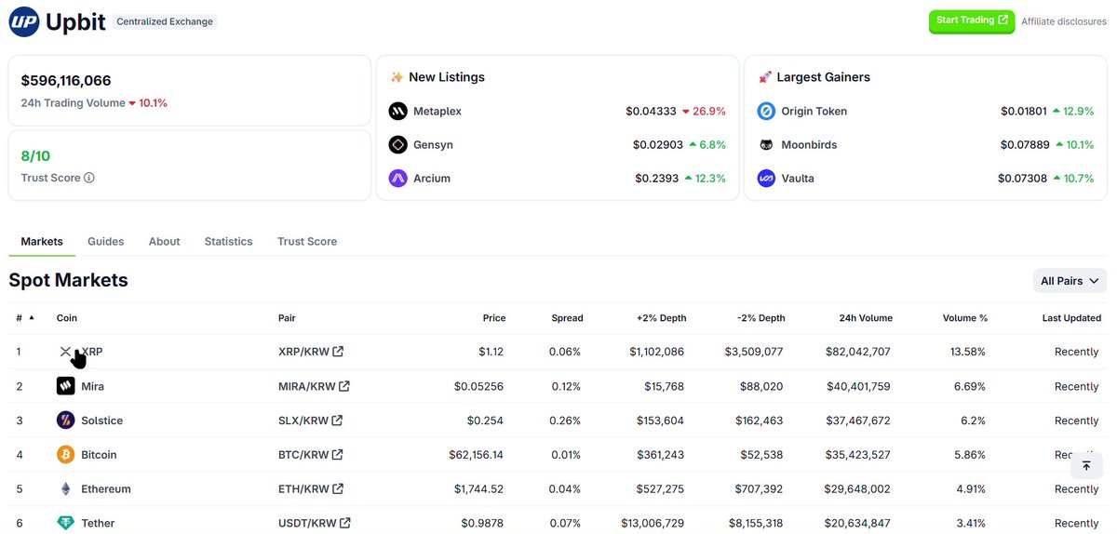The height and width of the screenshot is (534, 1117).
Task: Open the Affiliate disclosures link
Action: (1064, 21)
